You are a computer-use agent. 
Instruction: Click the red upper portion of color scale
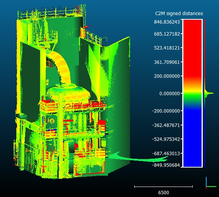point(193,48)
